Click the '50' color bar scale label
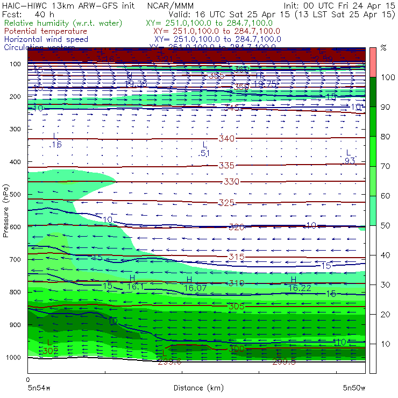Viewport: 398px width, 398px height. [x=385, y=226]
